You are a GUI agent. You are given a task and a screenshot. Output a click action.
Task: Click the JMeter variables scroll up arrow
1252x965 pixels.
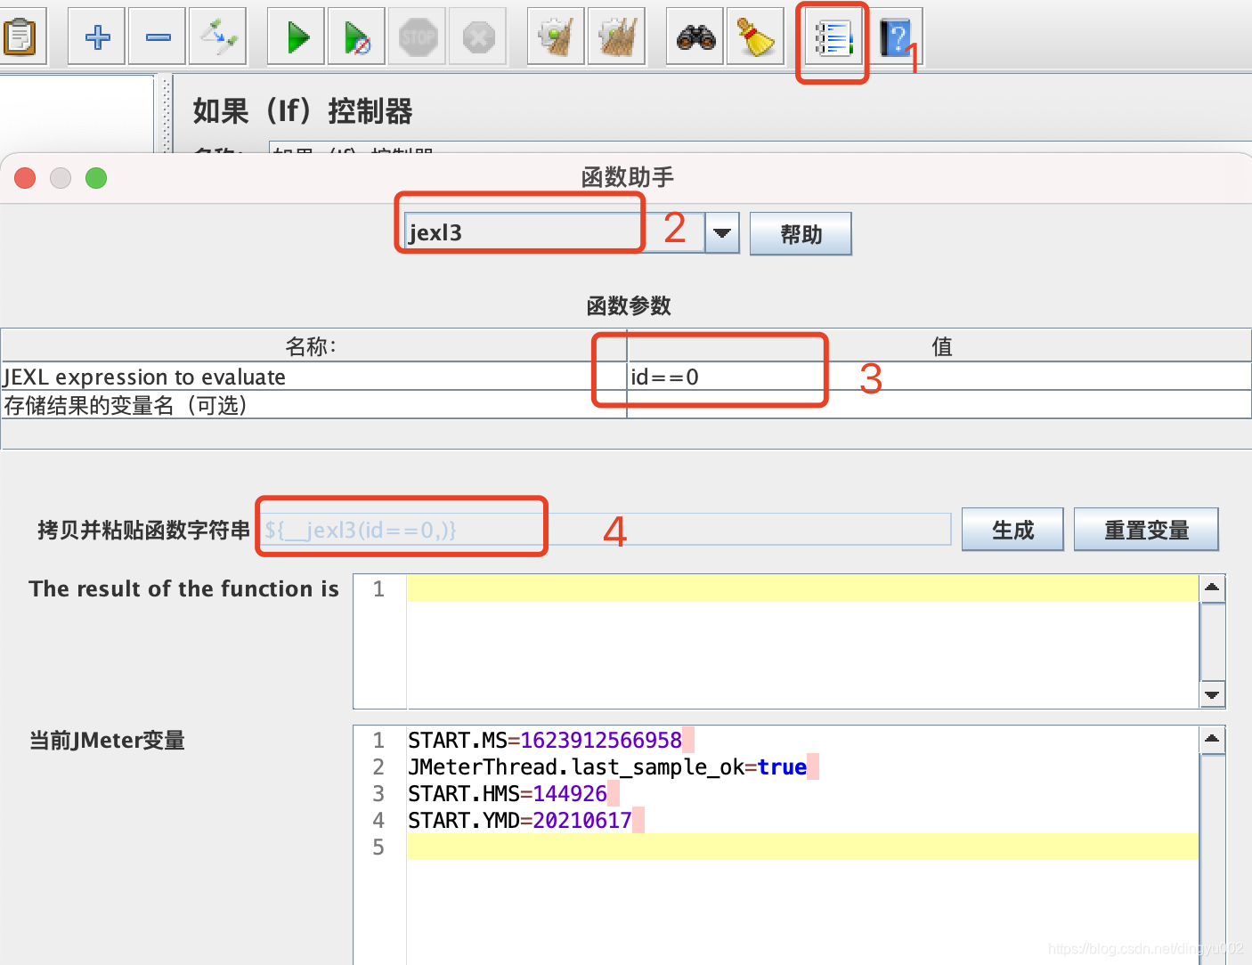[1212, 739]
